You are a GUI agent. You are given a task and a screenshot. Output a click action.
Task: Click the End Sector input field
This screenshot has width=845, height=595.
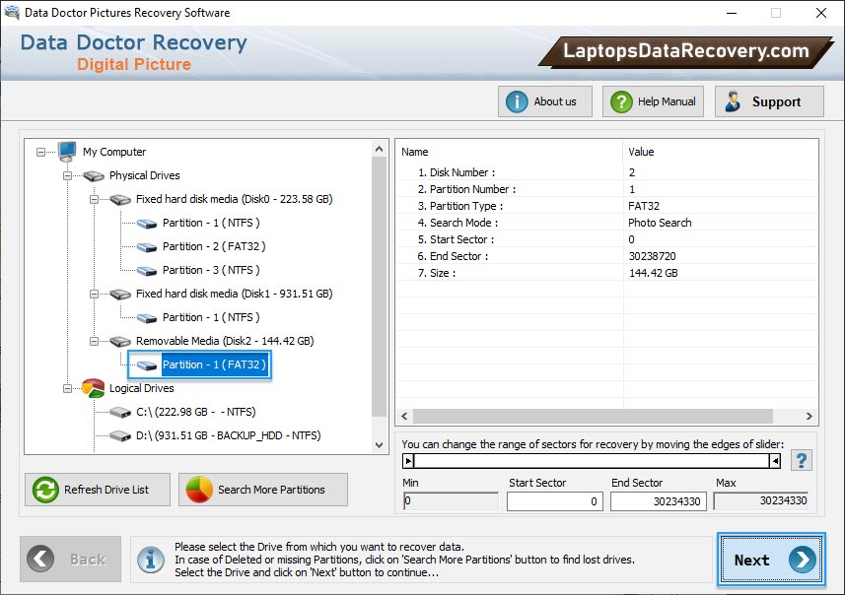[x=658, y=501]
